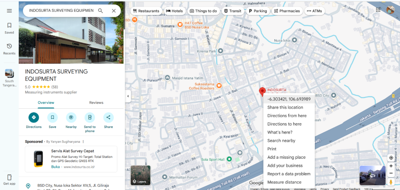Choose Print in context menu
The height and width of the screenshot is (190, 400).
click(289, 149)
